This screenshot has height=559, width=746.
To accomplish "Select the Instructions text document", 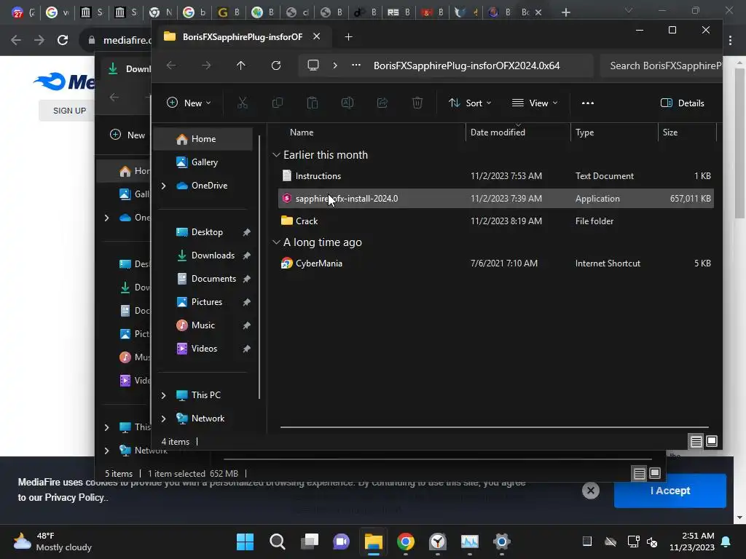I will pyautogui.click(x=495, y=176).
